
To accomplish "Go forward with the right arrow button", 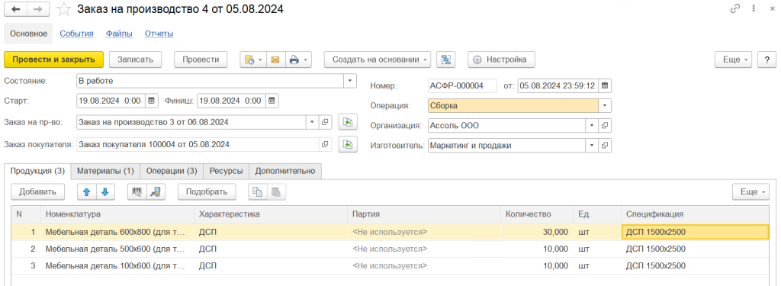I will tap(38, 9).
